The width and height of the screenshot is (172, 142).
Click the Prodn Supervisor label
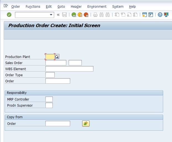(20, 106)
